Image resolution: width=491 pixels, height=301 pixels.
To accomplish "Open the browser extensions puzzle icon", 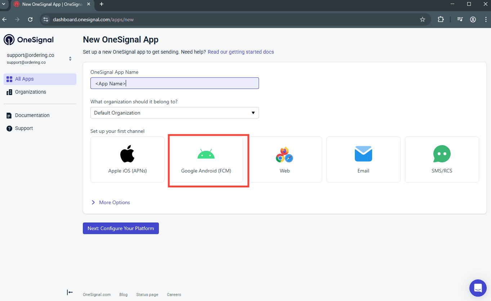I will [x=441, y=19].
